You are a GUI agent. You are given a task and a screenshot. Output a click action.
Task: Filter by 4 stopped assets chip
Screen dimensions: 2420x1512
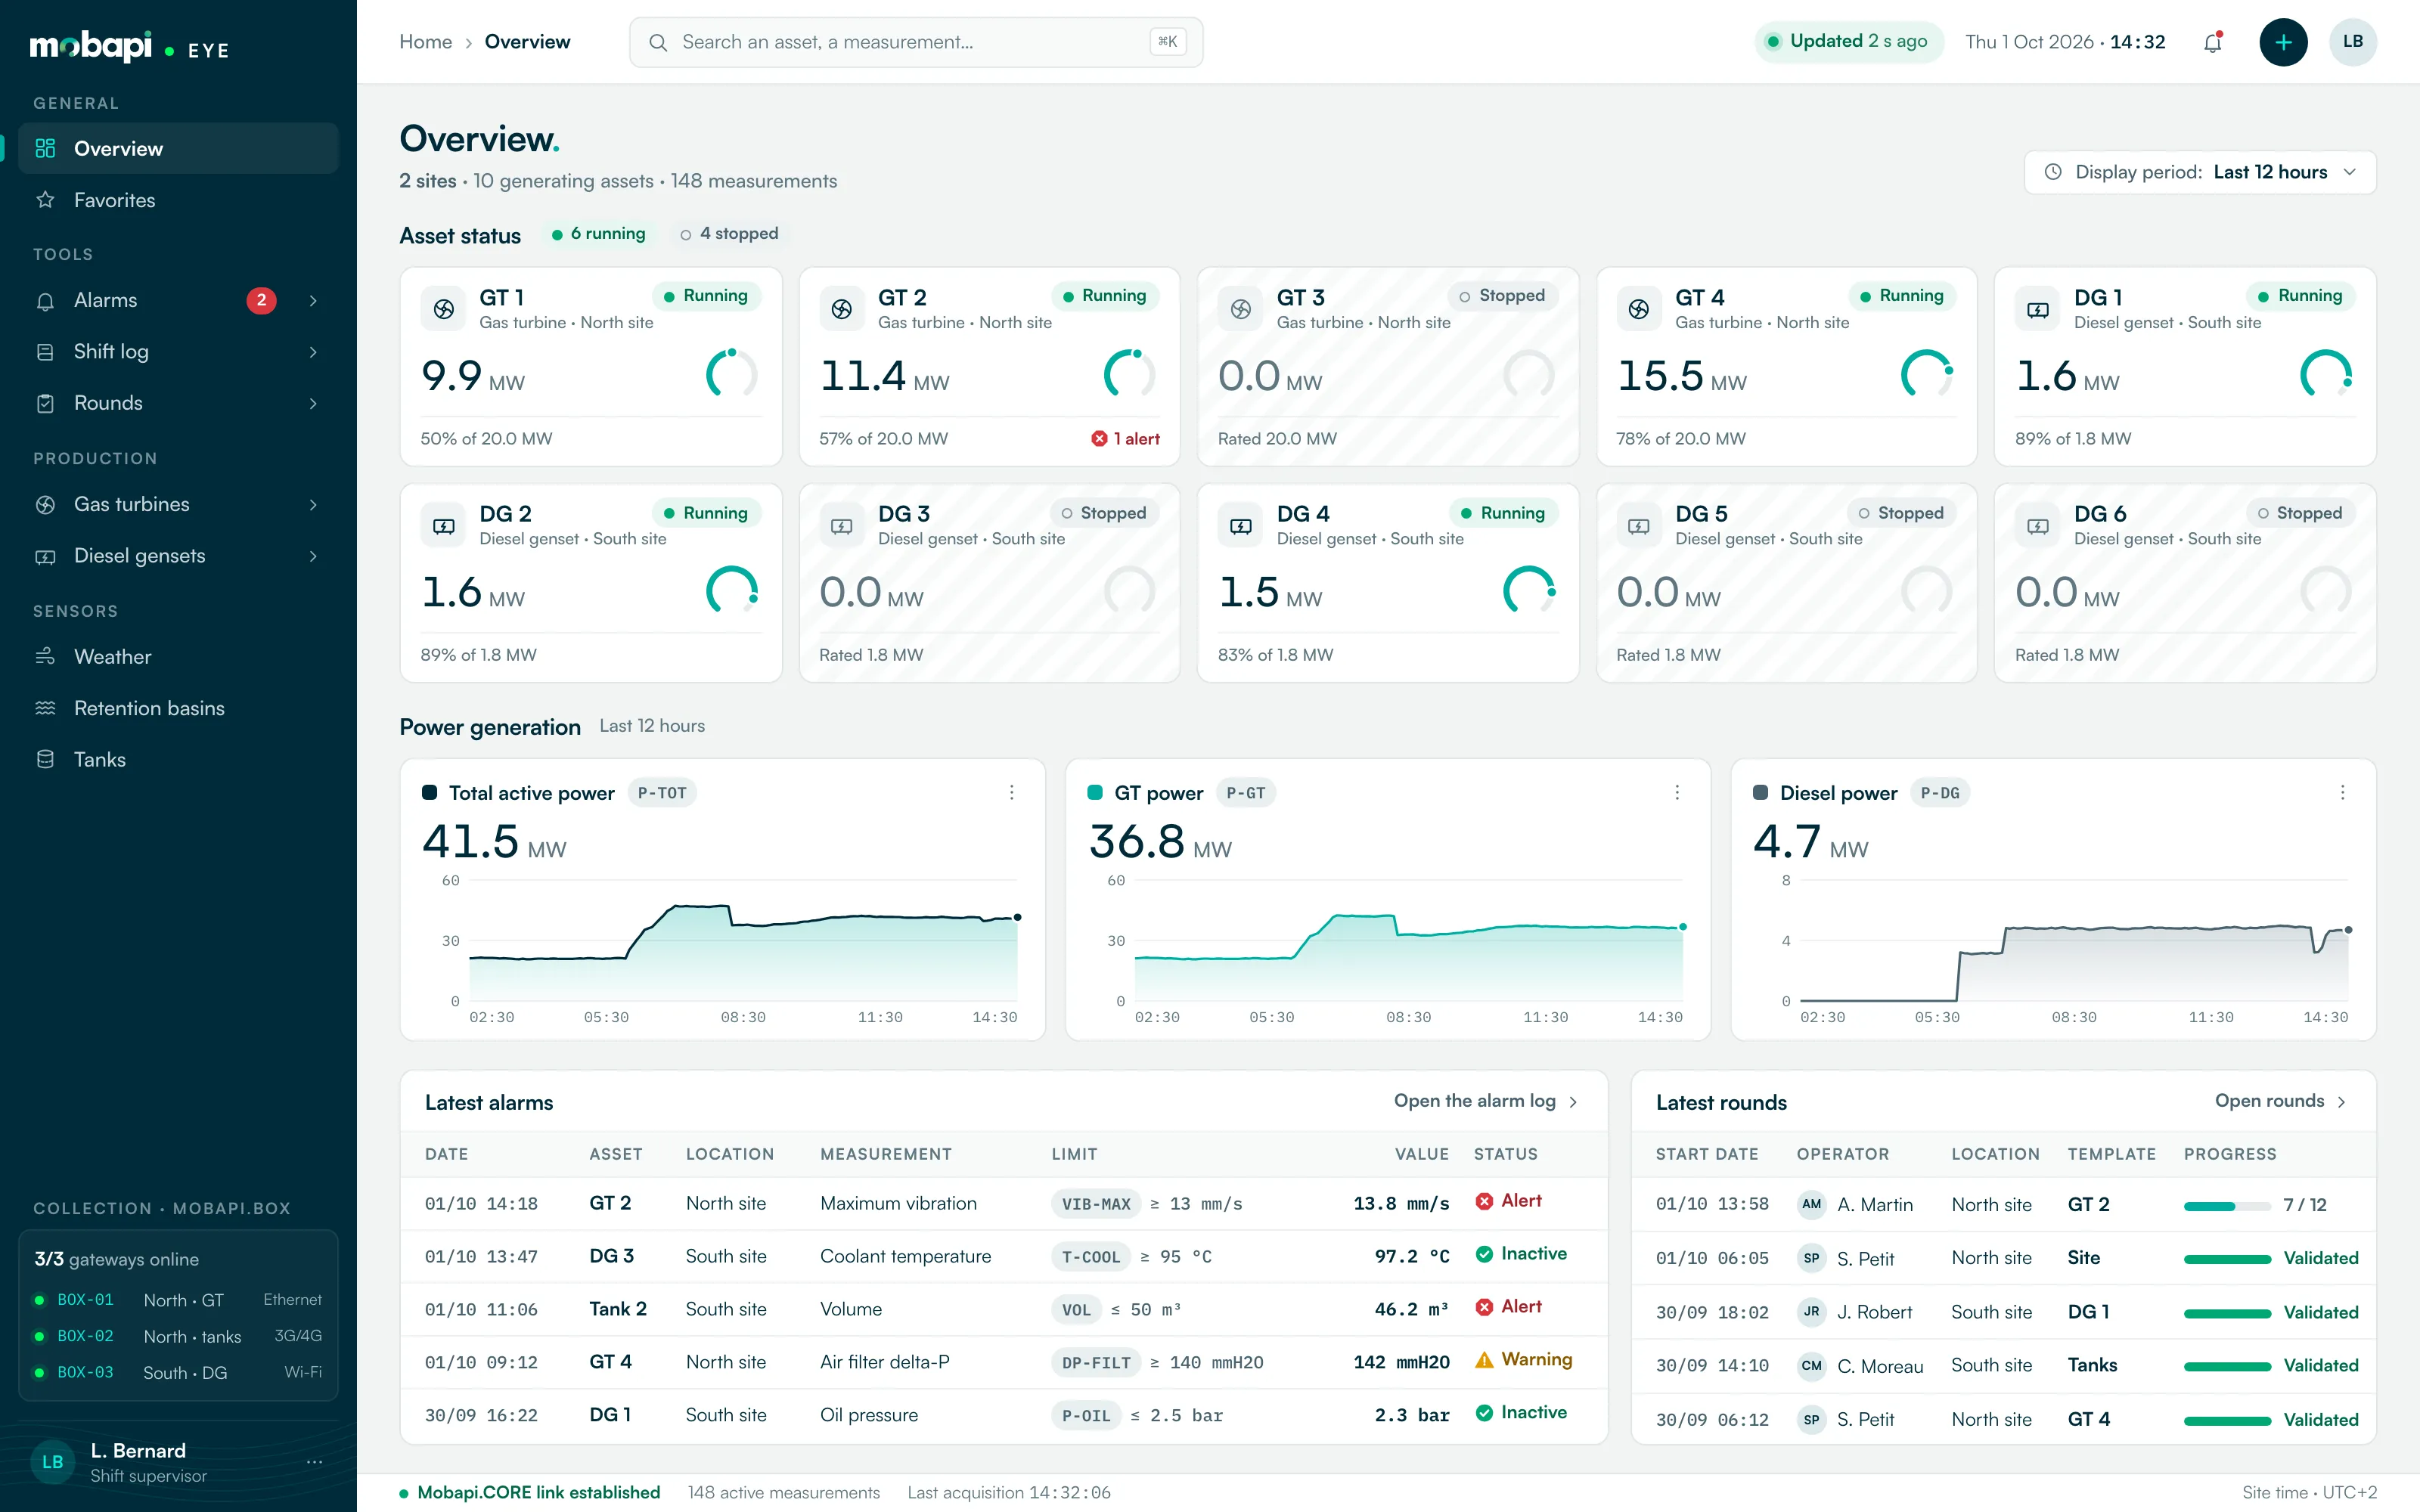729,234
